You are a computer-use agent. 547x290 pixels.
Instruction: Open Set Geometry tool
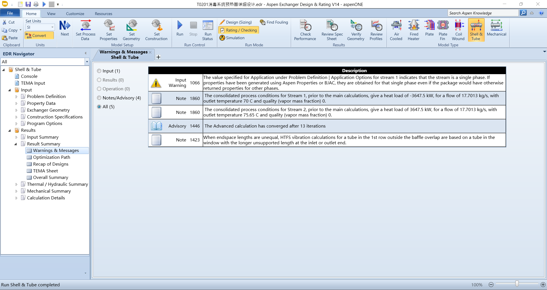point(131,30)
